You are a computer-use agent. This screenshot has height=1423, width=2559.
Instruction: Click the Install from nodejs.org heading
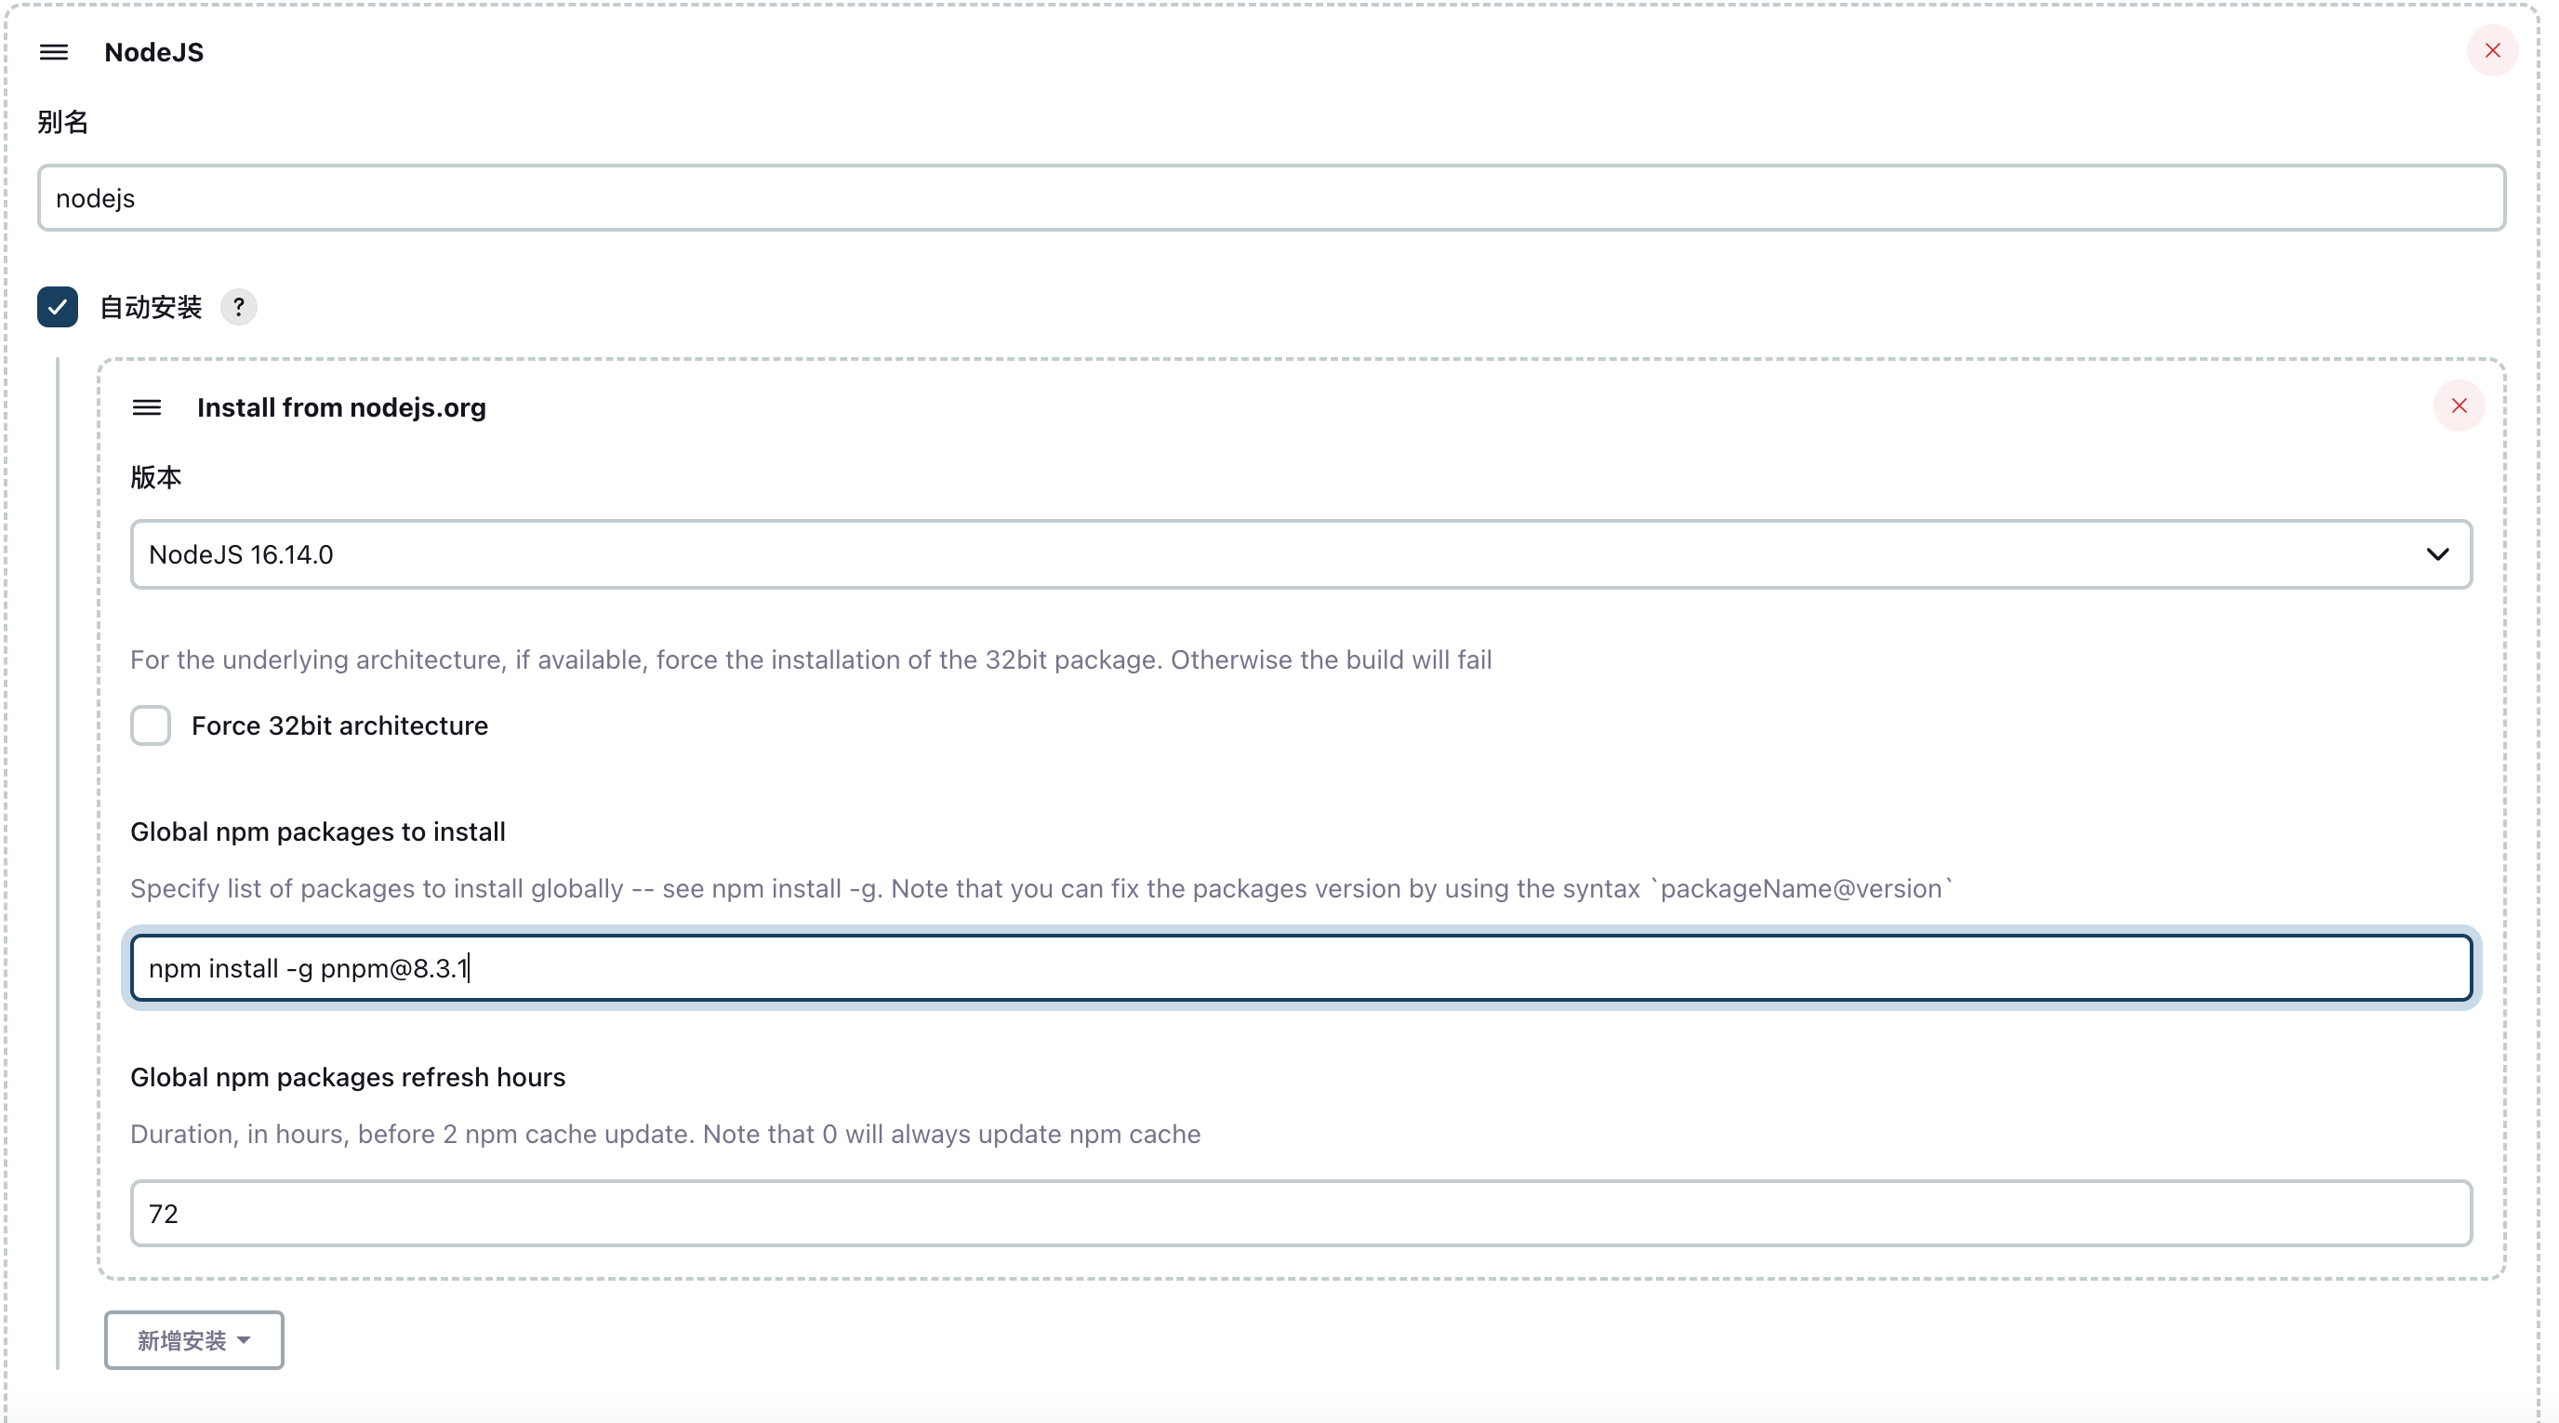click(342, 407)
